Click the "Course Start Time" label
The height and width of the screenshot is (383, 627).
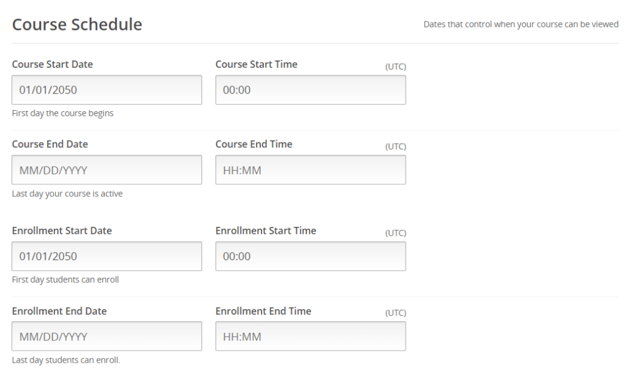(257, 64)
